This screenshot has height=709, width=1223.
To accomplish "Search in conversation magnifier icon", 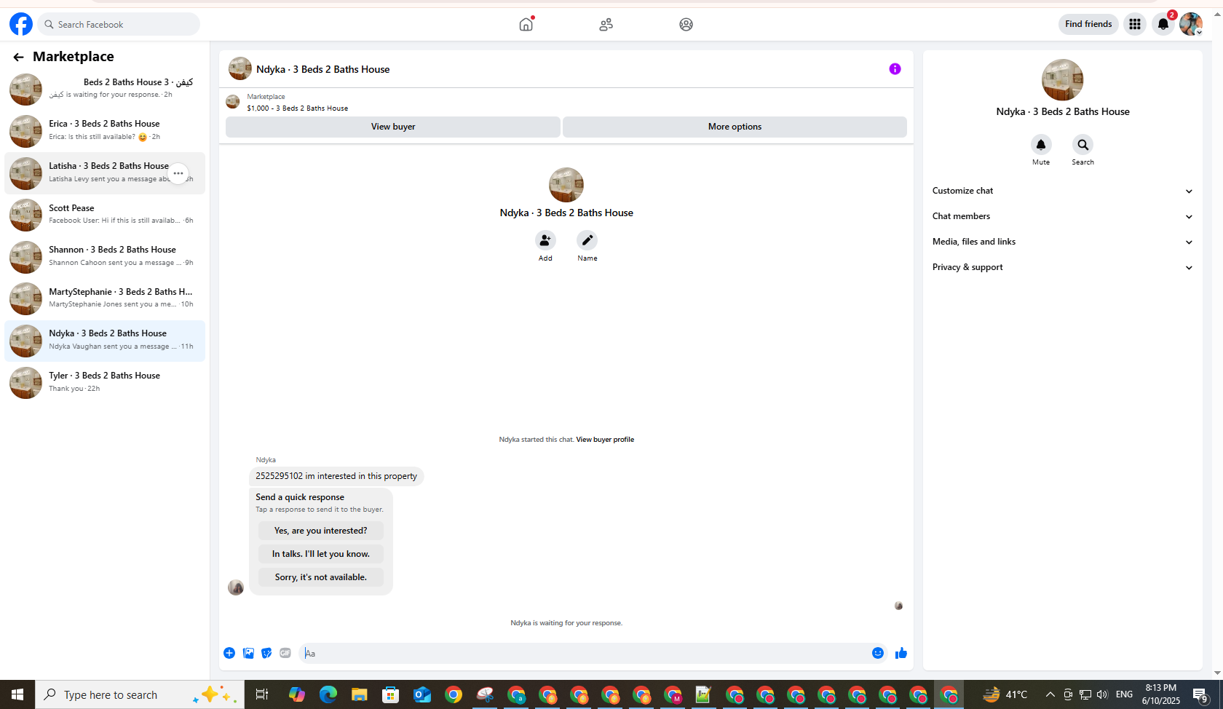I will (x=1083, y=144).
